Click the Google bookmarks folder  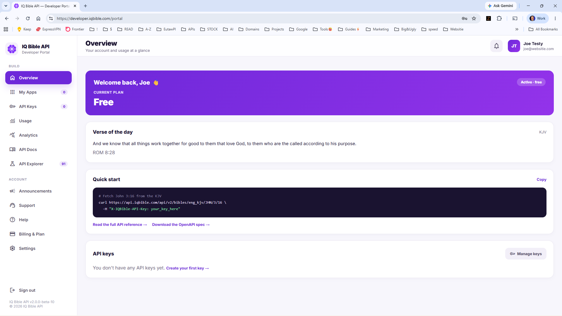(x=298, y=29)
